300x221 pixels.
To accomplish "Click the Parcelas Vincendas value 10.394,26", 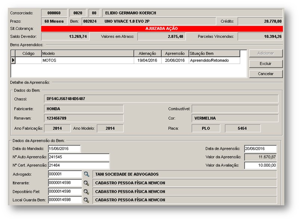I will click(260, 37).
